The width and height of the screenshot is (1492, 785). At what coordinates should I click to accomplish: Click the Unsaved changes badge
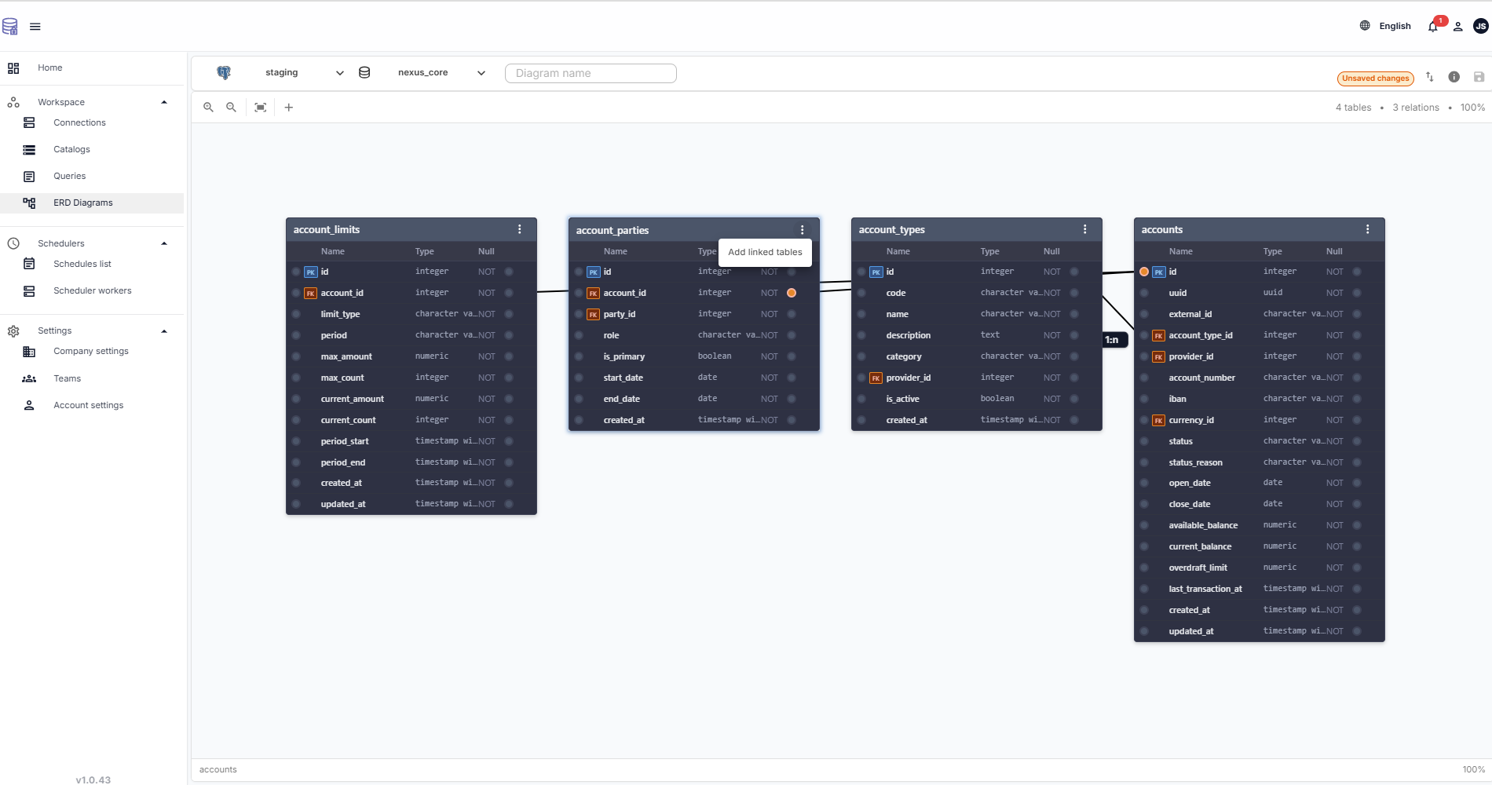[1375, 78]
